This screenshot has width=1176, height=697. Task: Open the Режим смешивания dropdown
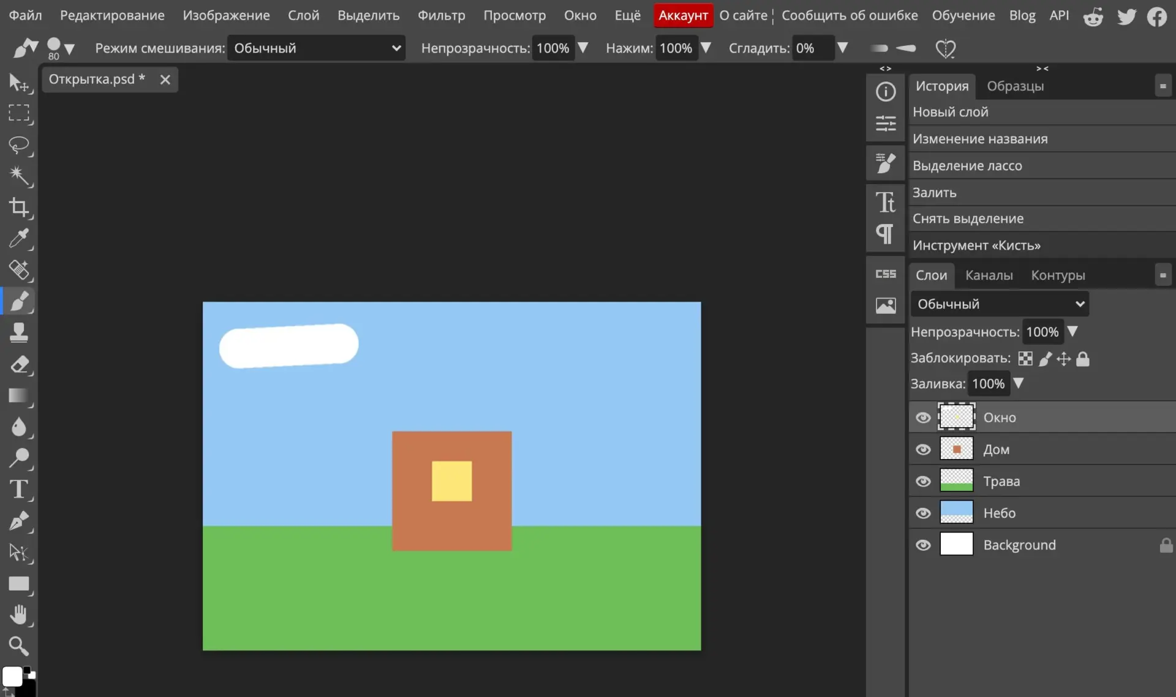tap(316, 48)
